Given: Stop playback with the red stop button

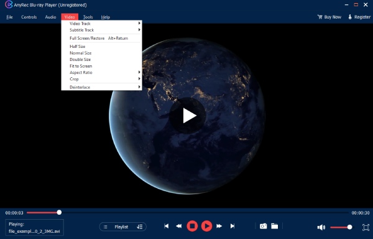Looking at the screenshot, I should [192, 226].
